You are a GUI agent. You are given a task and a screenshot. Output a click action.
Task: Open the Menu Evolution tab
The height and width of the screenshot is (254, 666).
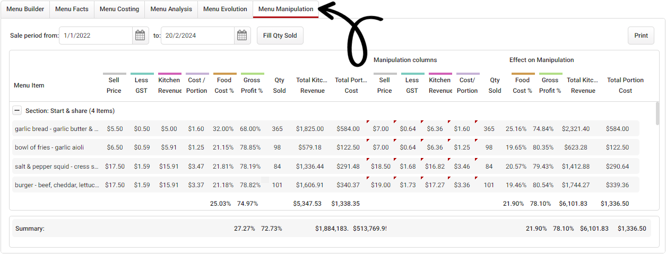tap(225, 9)
